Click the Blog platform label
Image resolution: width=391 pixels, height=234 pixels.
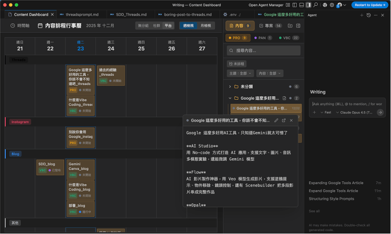pyautogui.click(x=15, y=154)
